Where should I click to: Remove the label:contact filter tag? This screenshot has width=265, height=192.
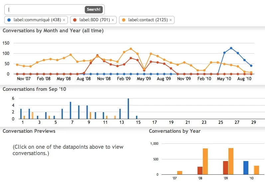pyautogui.click(x=171, y=20)
